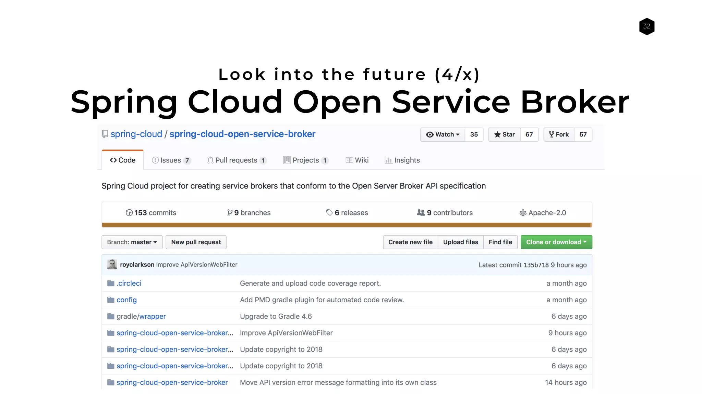Click the Projects count badge 1
The width and height of the screenshot is (702, 394).
pyautogui.click(x=325, y=160)
